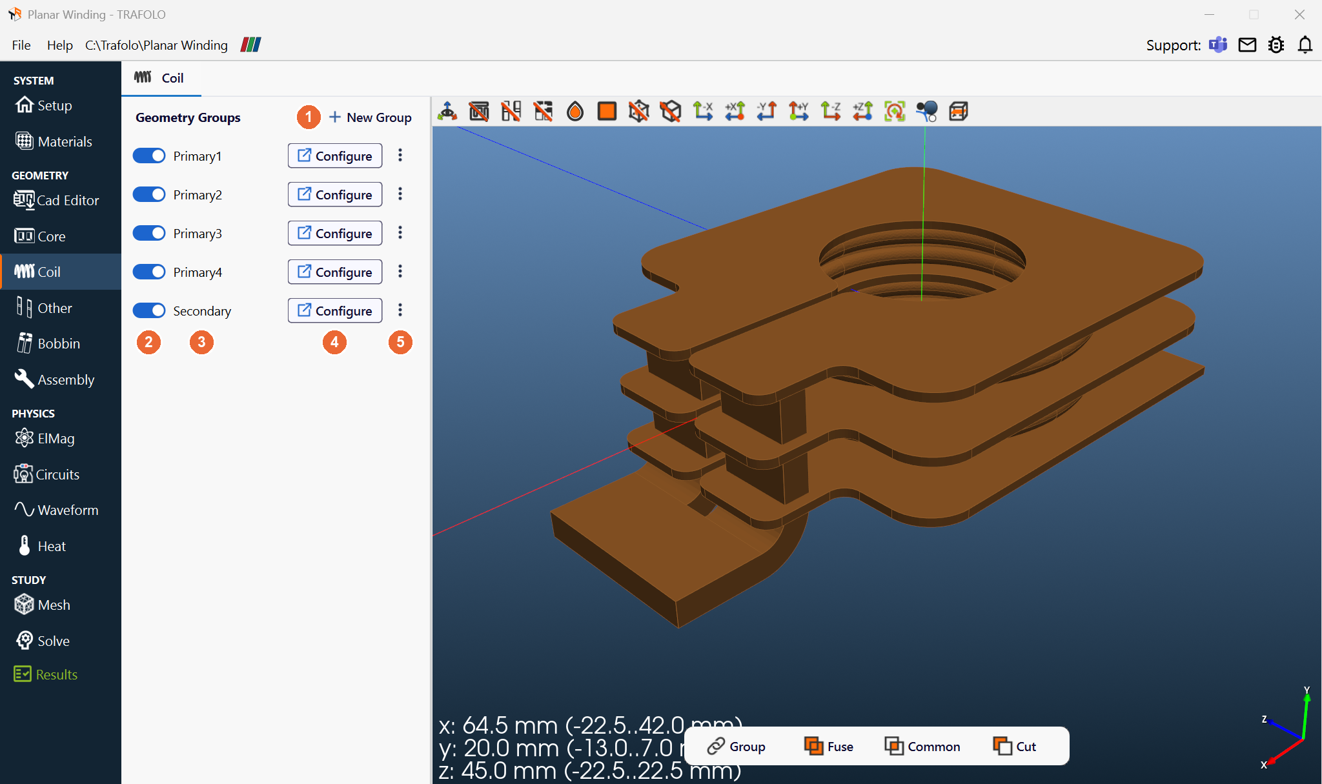Set view to -Y direction

pos(766,111)
